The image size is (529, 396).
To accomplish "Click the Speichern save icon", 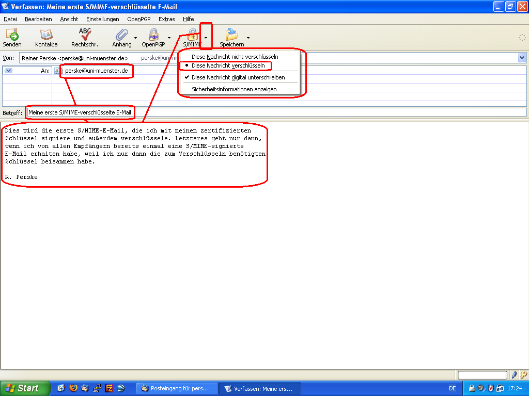I will (231, 35).
